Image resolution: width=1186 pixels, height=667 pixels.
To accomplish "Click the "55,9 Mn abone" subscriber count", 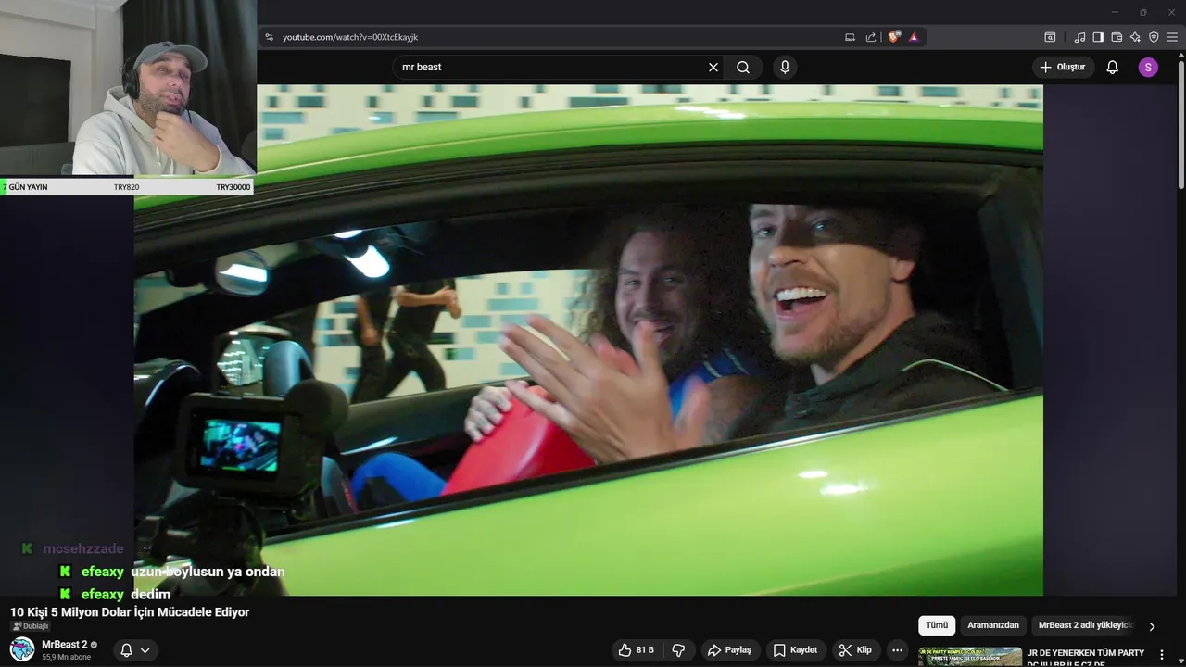I will click(67, 657).
